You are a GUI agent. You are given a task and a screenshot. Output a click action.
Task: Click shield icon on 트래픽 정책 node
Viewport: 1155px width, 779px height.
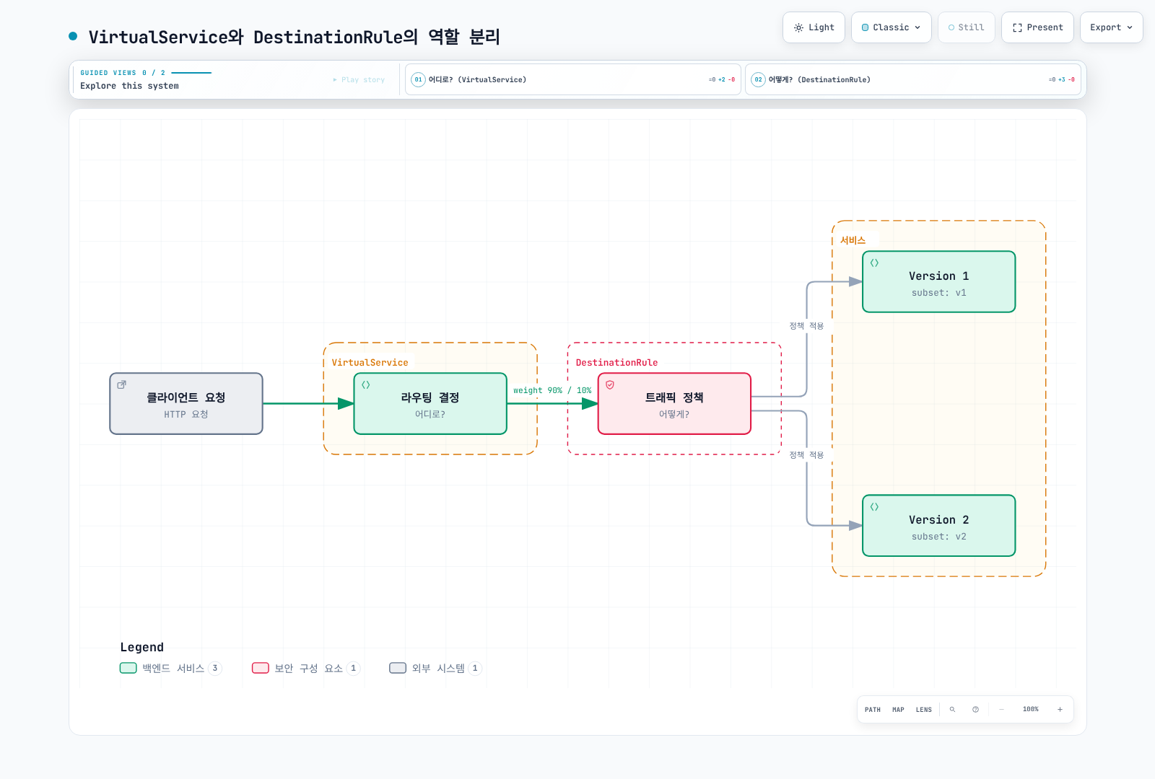[x=610, y=384]
